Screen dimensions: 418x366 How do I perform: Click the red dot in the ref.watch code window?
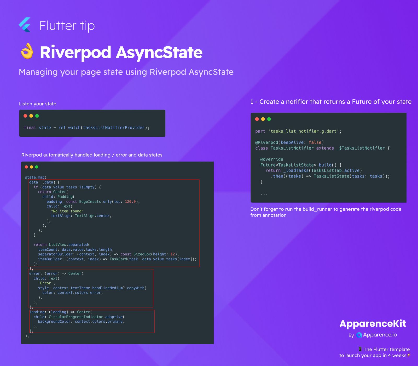(x=25, y=116)
